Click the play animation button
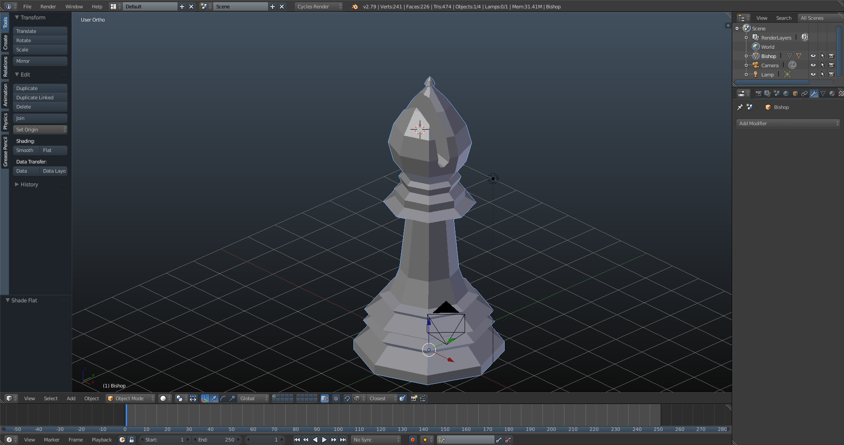844x445 pixels. coord(324,440)
